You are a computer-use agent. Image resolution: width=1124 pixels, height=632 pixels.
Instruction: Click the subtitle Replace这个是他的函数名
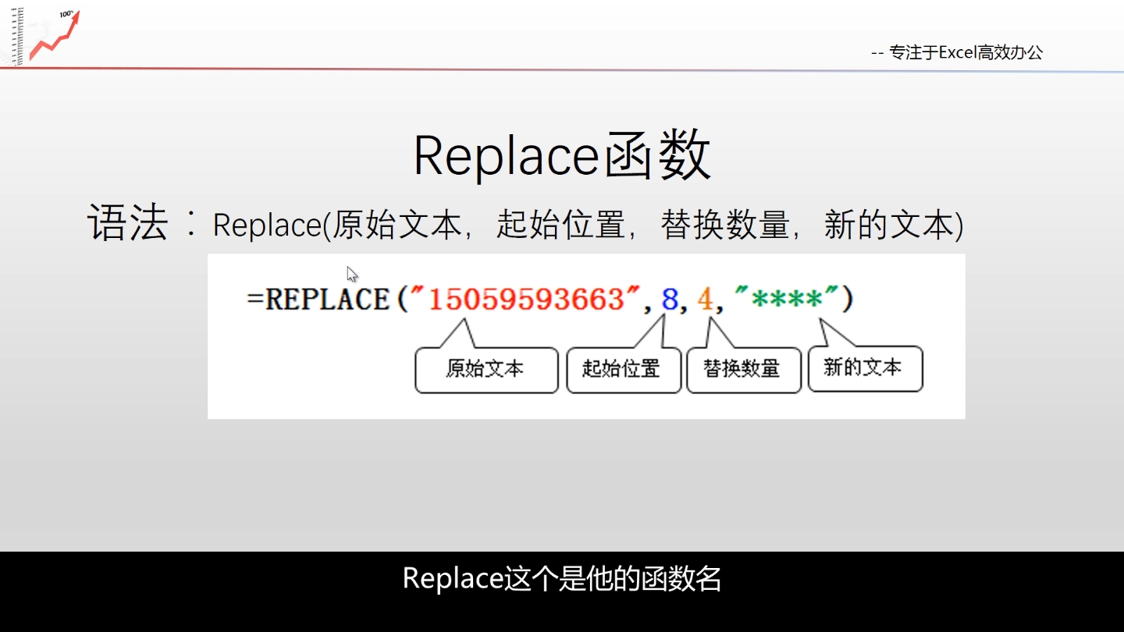(562, 579)
